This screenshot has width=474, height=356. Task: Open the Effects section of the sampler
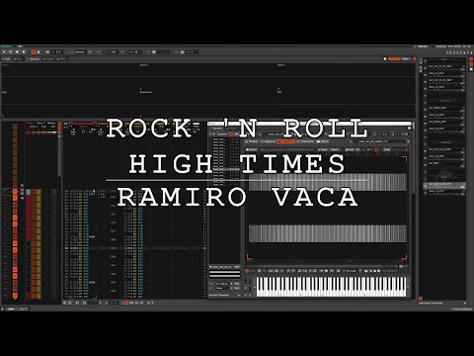pos(323,141)
